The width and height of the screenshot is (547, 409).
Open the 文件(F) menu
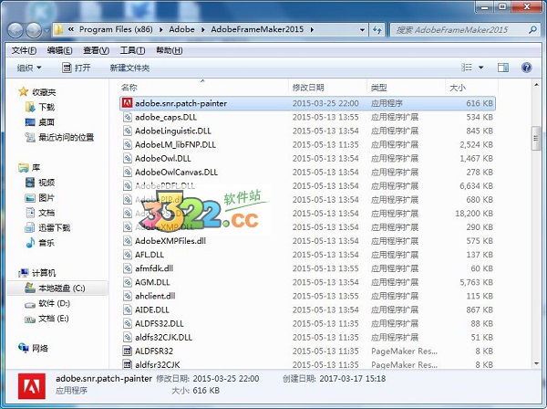pyautogui.click(x=24, y=50)
